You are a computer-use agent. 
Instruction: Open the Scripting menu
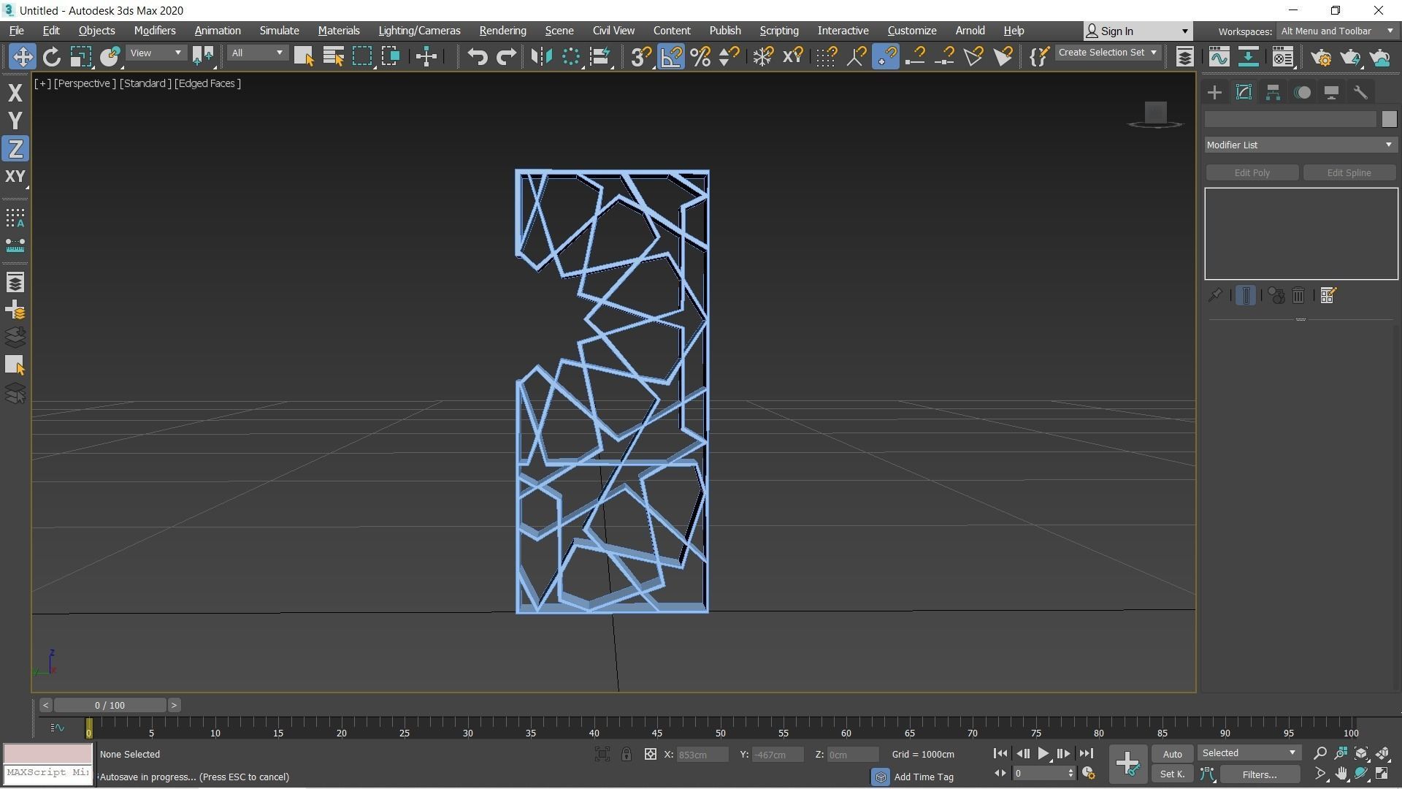[778, 31]
